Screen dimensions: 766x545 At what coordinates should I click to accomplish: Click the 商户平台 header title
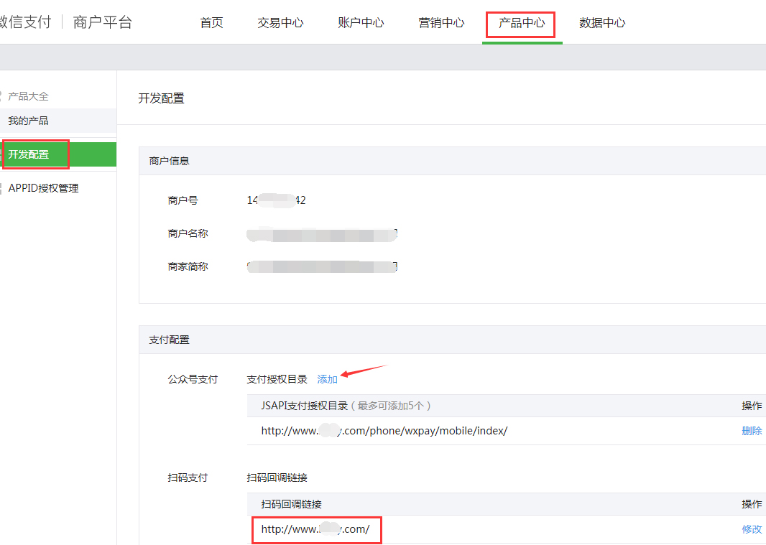(x=103, y=22)
